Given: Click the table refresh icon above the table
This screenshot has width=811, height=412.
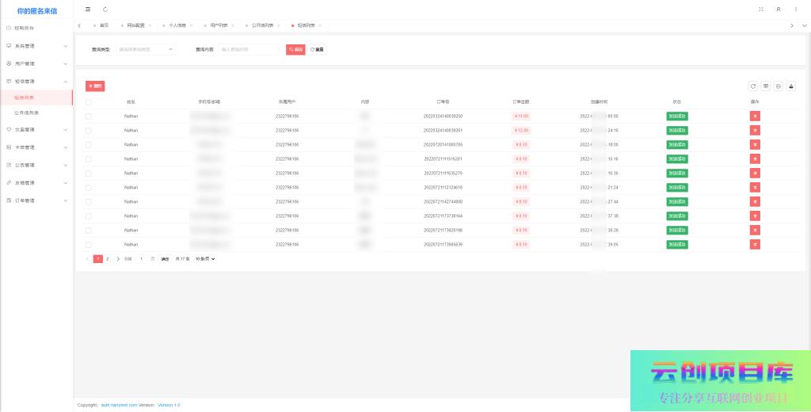Looking at the screenshot, I should (754, 86).
